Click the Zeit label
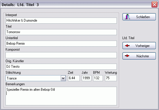159x110 pixels. [71, 73]
